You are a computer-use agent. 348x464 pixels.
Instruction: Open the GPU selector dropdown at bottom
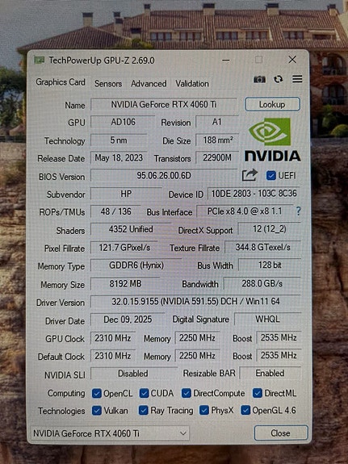click(x=110, y=433)
